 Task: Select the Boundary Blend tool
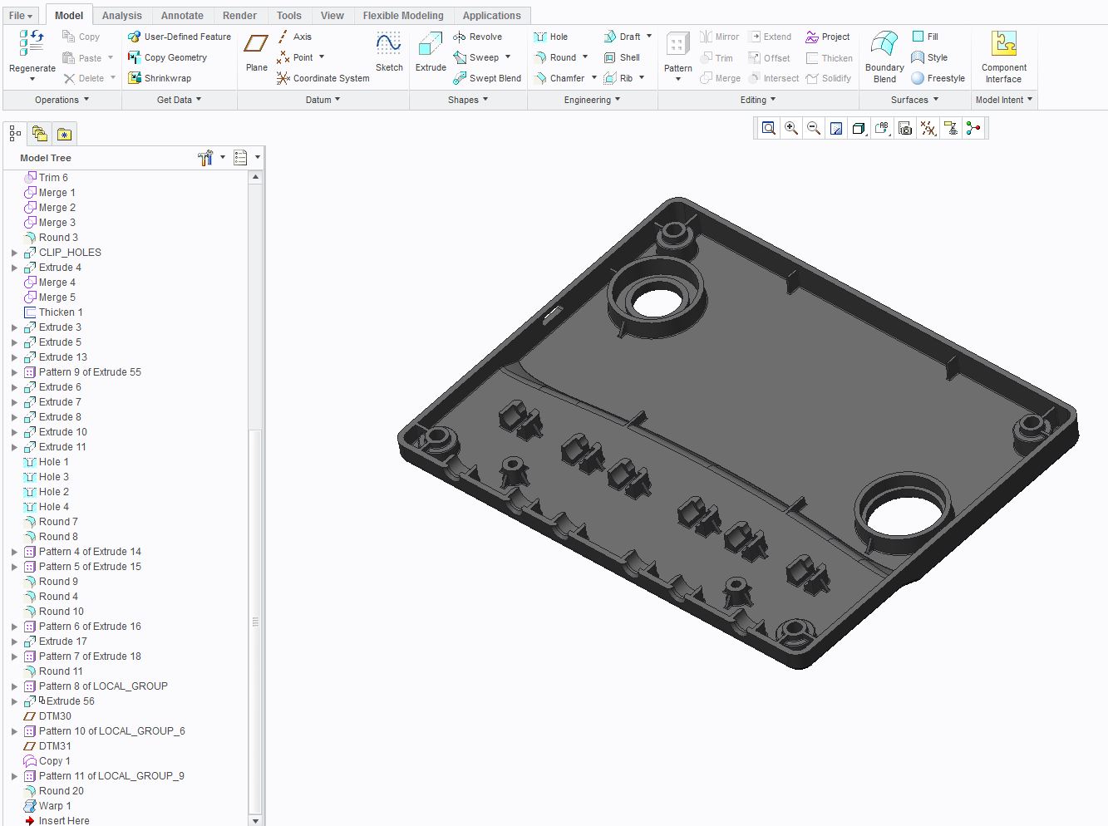(884, 57)
